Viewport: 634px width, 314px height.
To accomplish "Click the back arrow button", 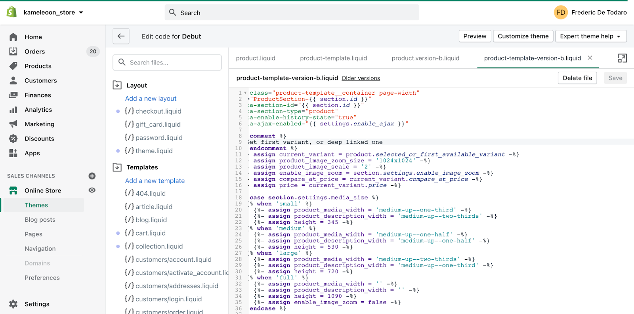I will tap(121, 36).
